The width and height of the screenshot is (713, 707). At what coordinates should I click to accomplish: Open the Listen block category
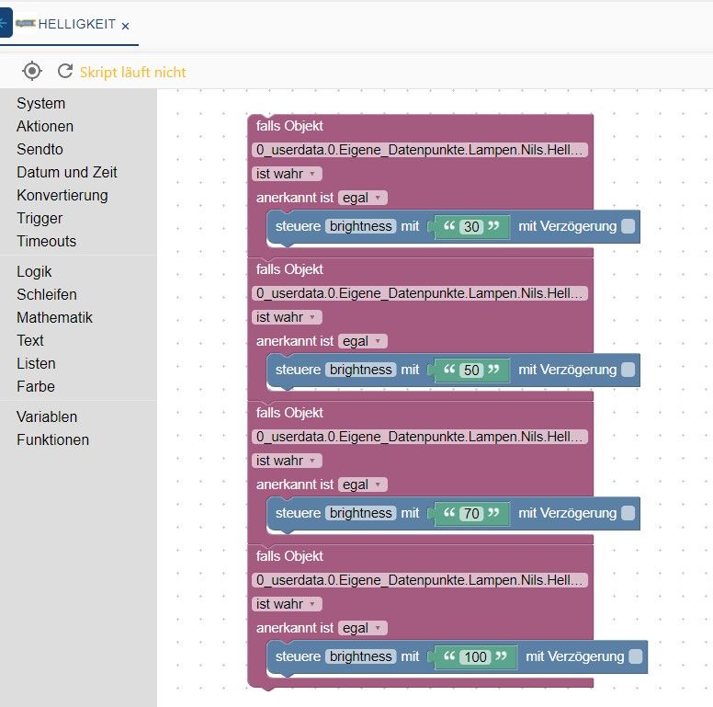tap(36, 363)
